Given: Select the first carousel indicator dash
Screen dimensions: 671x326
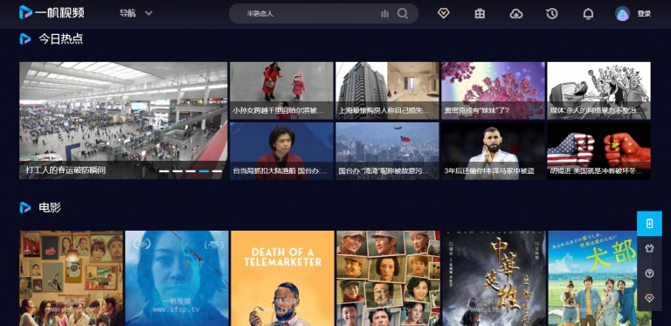Looking at the screenshot, I should tap(164, 171).
